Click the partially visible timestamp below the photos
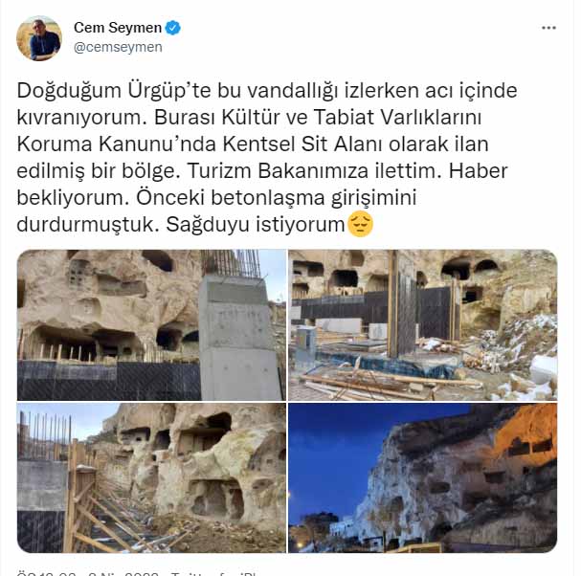The height and width of the screenshot is (576, 581). pos(88,573)
